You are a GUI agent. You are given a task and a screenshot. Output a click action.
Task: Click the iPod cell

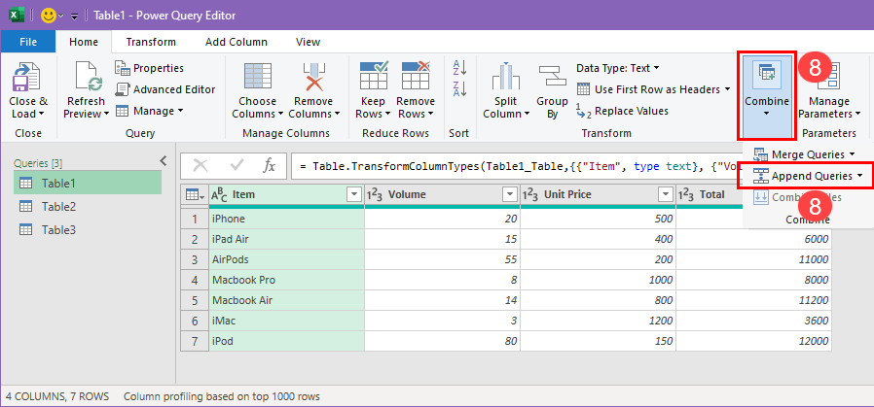click(286, 341)
